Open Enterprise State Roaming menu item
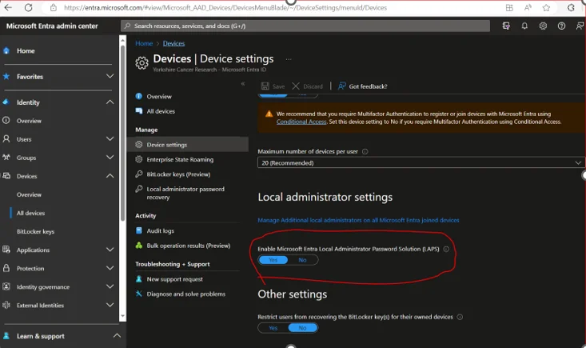 180,159
